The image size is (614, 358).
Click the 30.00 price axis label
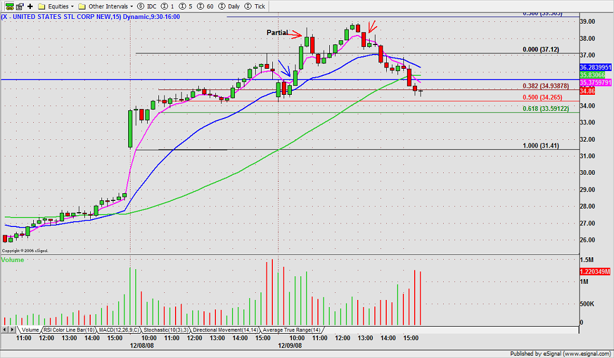pos(588,172)
